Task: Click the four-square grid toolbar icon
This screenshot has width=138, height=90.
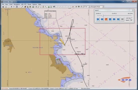Action: coord(17,7)
